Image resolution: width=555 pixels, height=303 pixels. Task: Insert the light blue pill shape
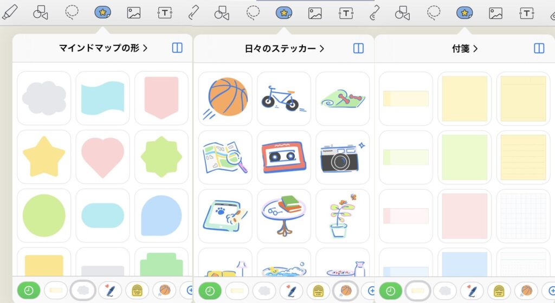pyautogui.click(x=102, y=216)
